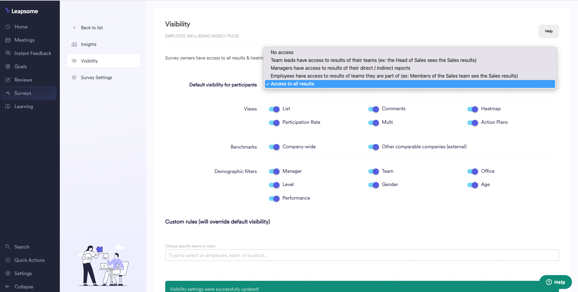Viewport: 578px width, 292px height.
Task: Click the question mark icon in Help bubble
Action: click(x=549, y=282)
